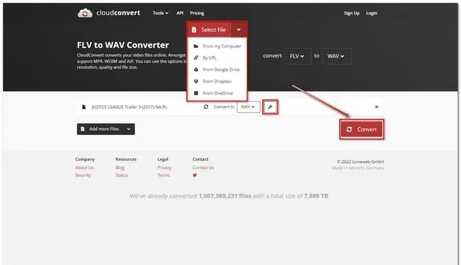This screenshot has width=461, height=265.
Task: Click the cloudconvert brand name text
Action: [118, 13]
